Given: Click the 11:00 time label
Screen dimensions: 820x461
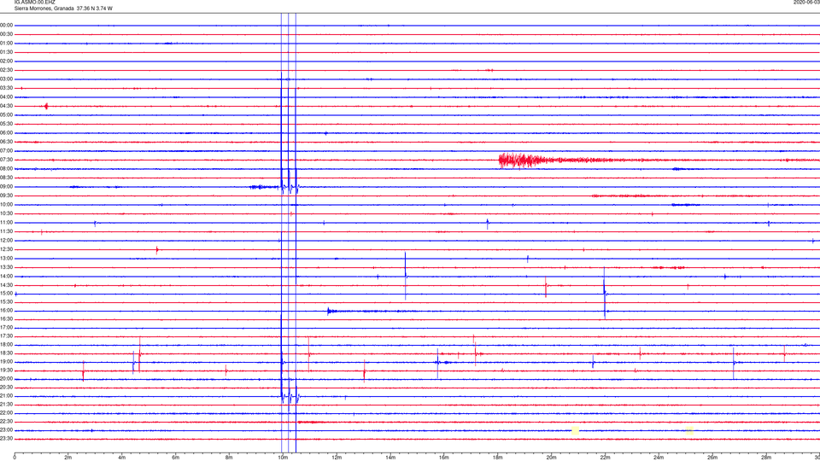Looking at the screenshot, I should point(7,222).
